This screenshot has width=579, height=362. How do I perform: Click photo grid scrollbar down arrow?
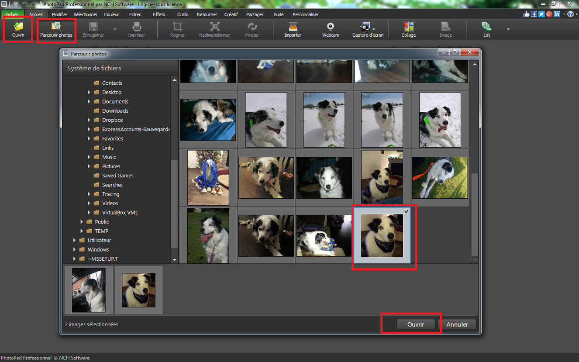(475, 260)
